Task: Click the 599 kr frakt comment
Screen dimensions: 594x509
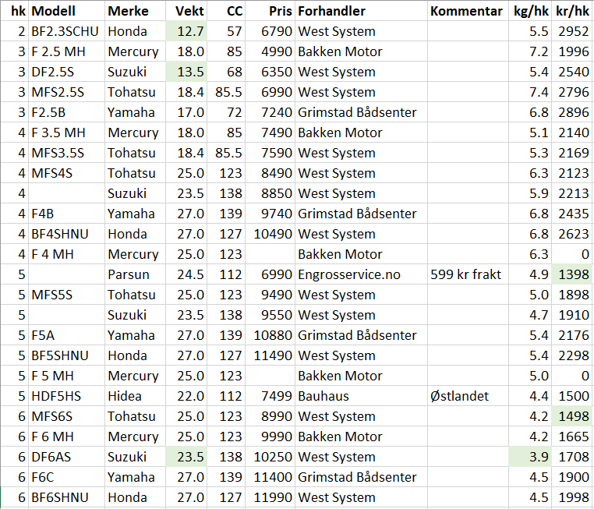Action: pyautogui.click(x=468, y=274)
